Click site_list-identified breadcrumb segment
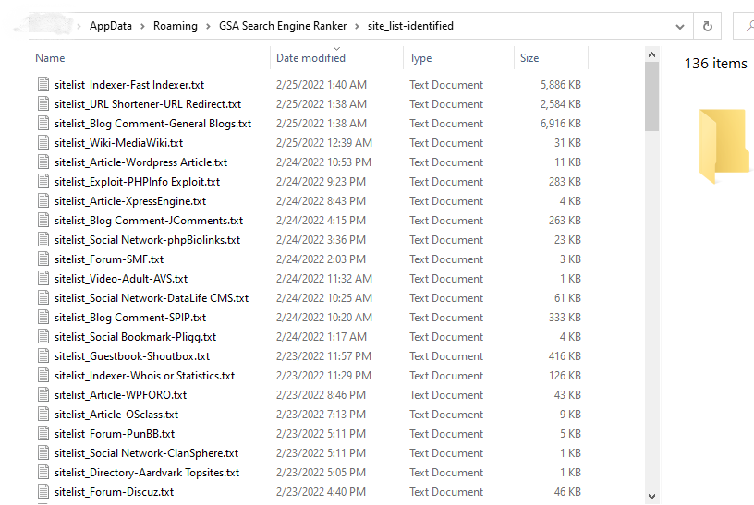 tap(410, 26)
